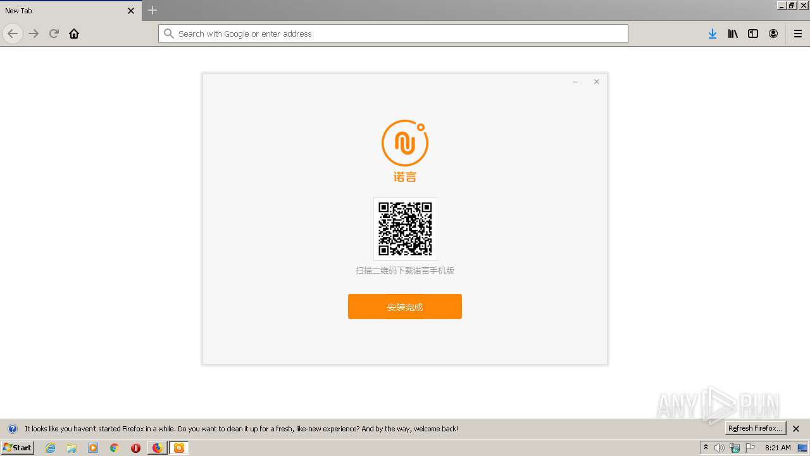810x456 pixels.
Task: Open the media player taskbar icon
Action: [x=93, y=448]
